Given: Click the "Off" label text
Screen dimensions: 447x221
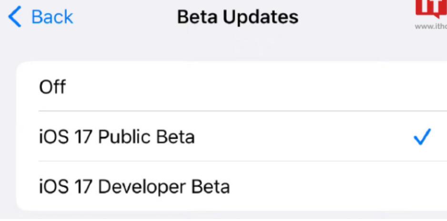Looking at the screenshot, I should pos(52,86).
